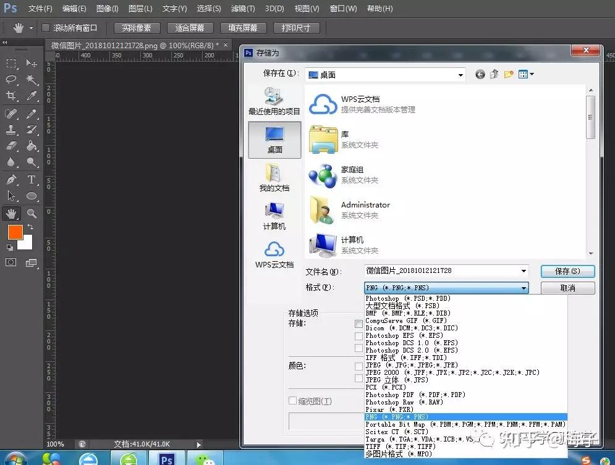Select the Rectangular Marquee tool
The height and width of the screenshot is (465, 615).
[x=11, y=64]
